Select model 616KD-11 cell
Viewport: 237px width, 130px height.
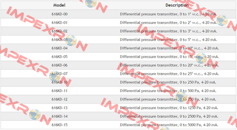click(x=59, y=91)
